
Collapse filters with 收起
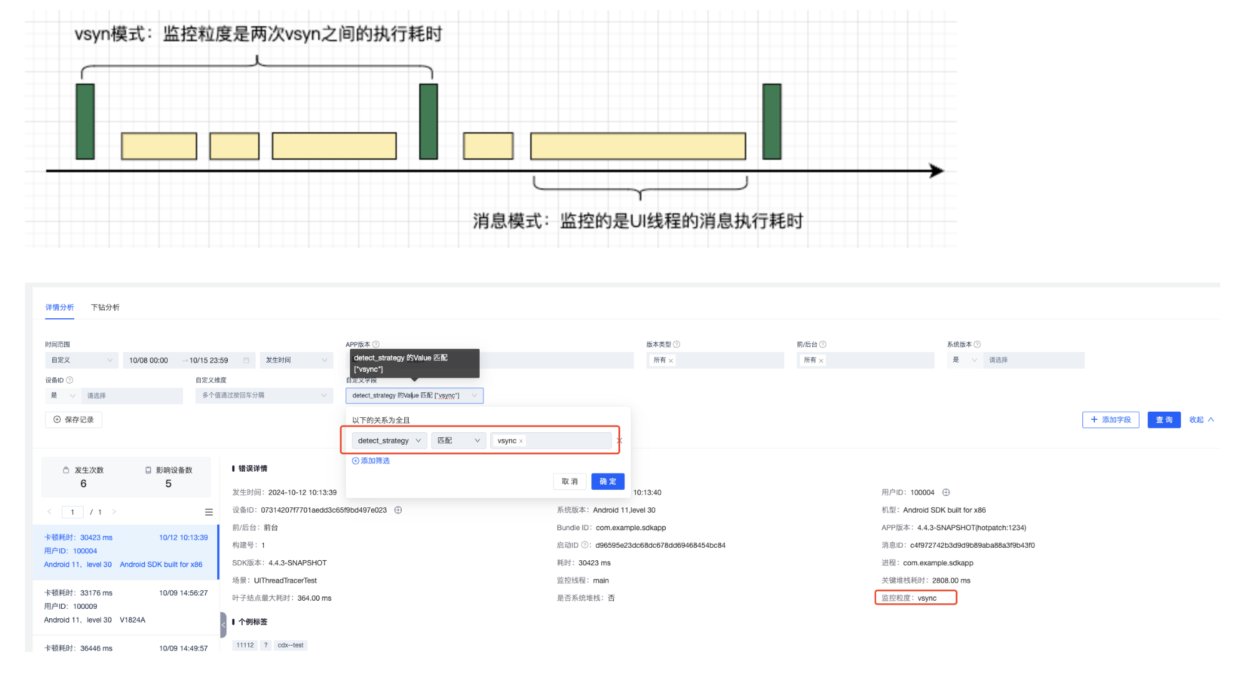[x=1202, y=420]
